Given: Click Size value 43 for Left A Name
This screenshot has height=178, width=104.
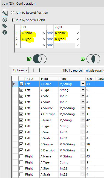Looking at the screenshot, I should (90, 84).
